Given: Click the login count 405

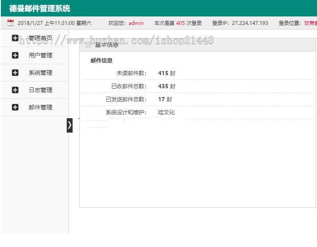Looking at the screenshot, I should [180, 23].
